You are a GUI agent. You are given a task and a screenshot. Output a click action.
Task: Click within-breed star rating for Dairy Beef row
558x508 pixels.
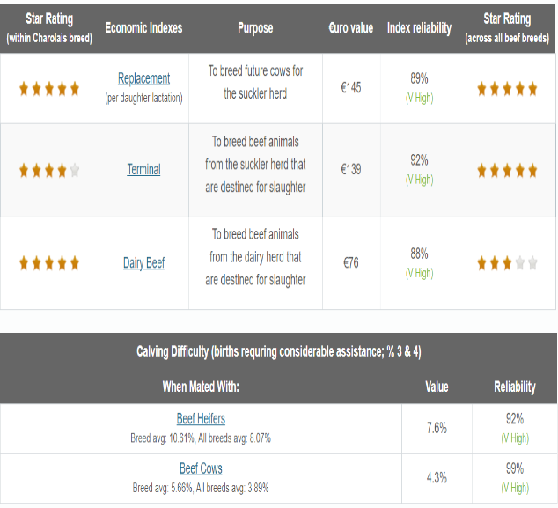(x=49, y=263)
